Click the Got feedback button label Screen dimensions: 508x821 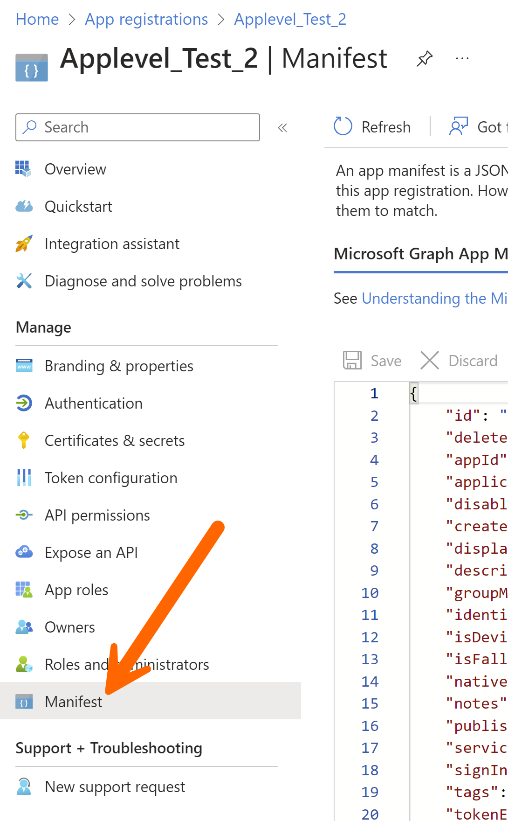pos(493,127)
